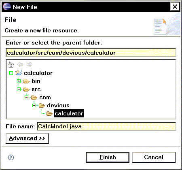Collapse the devious folder node
The image size is (182, 170).
click(34, 106)
